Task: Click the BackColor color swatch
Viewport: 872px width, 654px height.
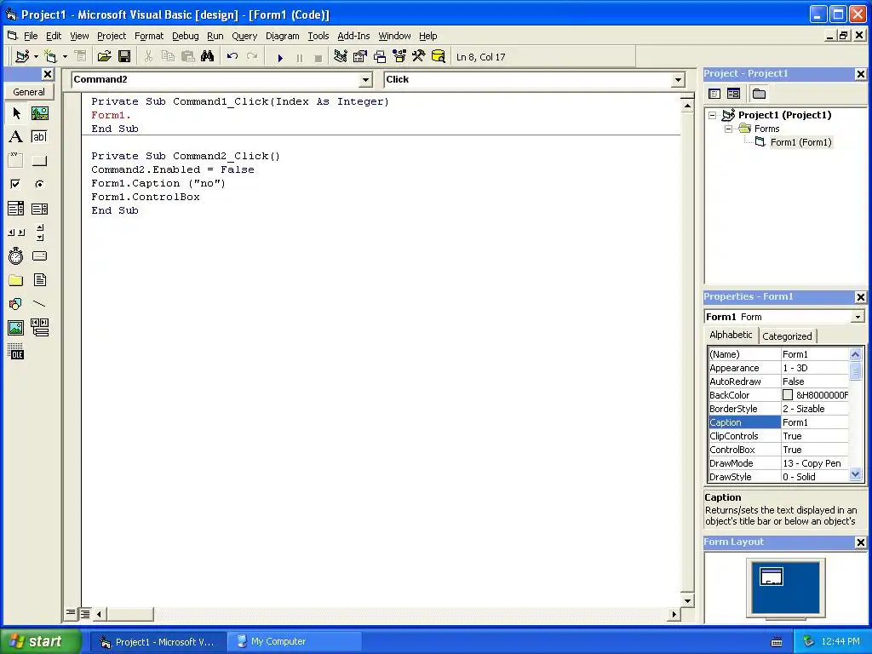Action: coord(788,395)
